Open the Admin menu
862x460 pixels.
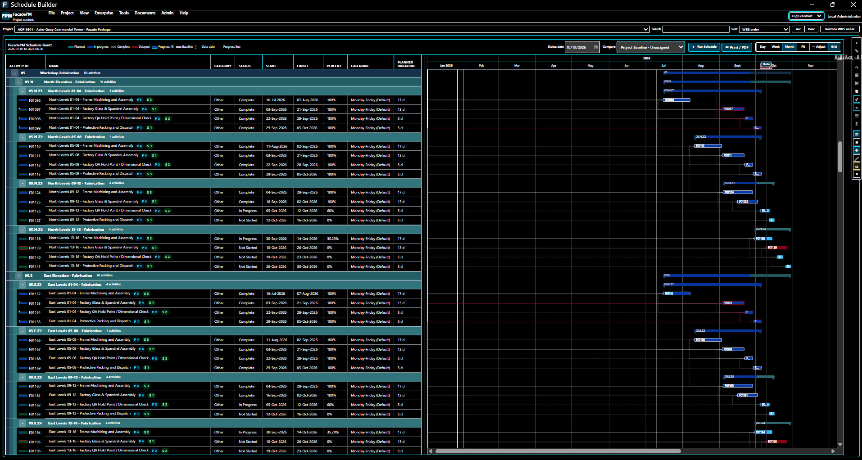click(168, 13)
